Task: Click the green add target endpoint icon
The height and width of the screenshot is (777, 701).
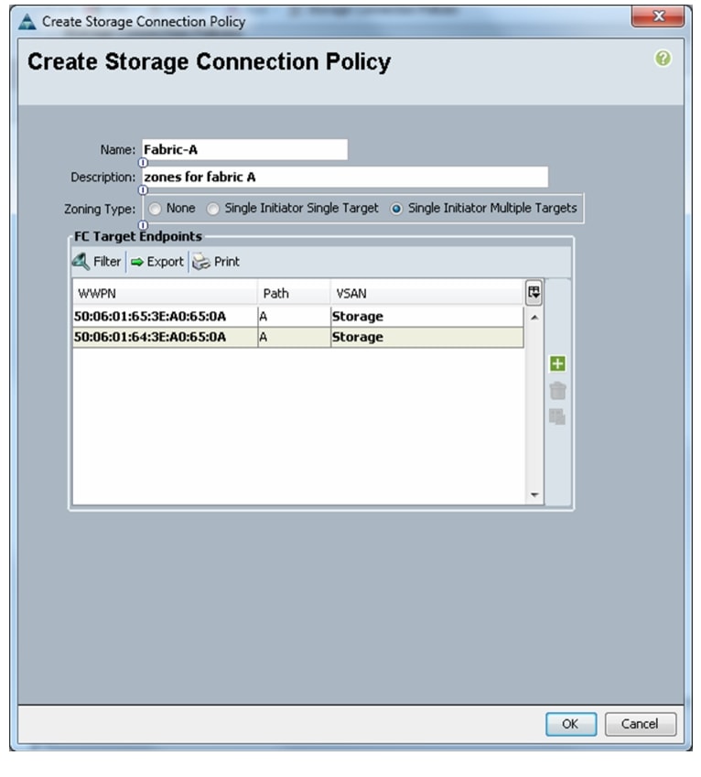Action: (557, 364)
